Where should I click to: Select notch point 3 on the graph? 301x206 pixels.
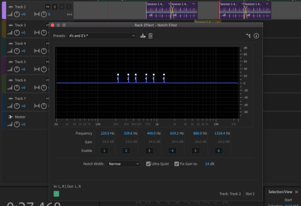tap(135, 75)
